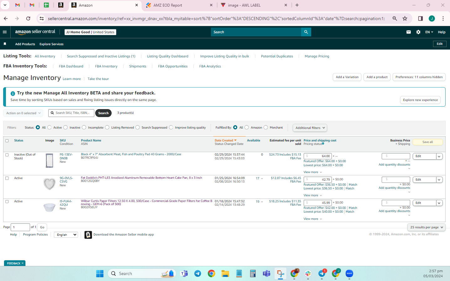The image size is (450, 281).
Task: Bookmark this page with the star icon
Action: (405, 19)
